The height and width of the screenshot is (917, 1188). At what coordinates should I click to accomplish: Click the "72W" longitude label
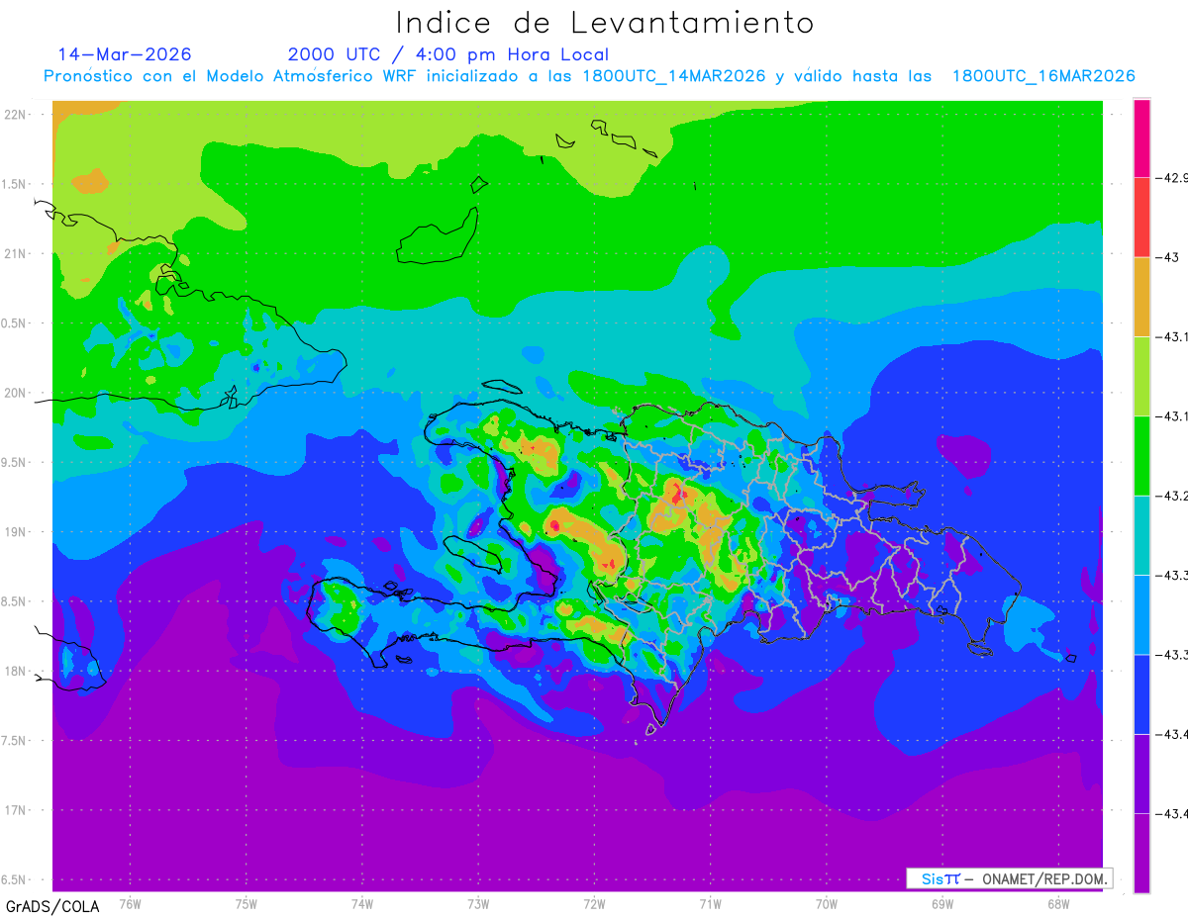594,904
